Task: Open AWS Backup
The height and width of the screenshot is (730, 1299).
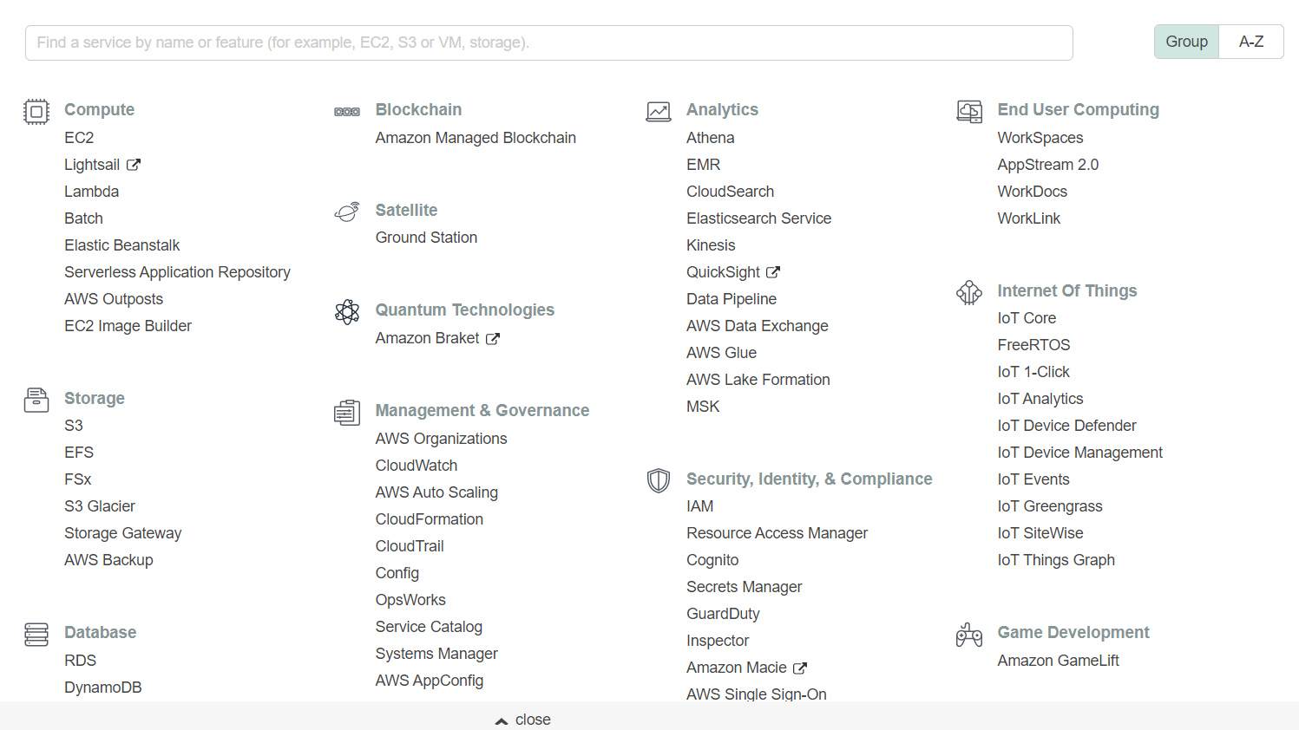Action: click(x=108, y=560)
